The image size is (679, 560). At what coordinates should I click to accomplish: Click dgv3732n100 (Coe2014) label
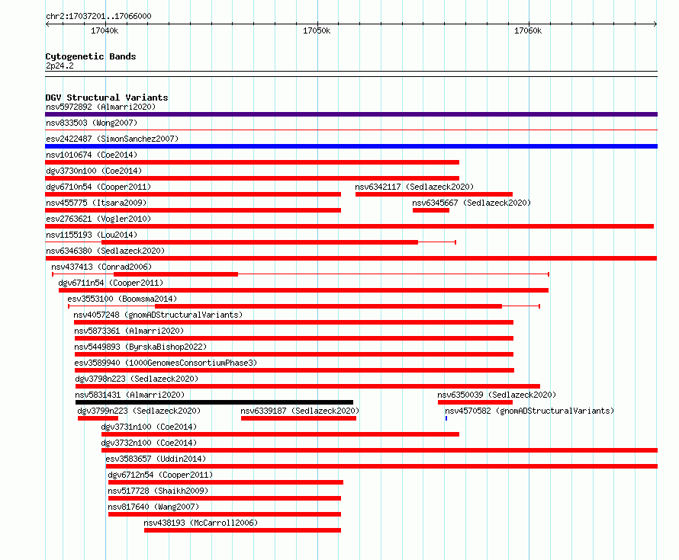point(149,443)
